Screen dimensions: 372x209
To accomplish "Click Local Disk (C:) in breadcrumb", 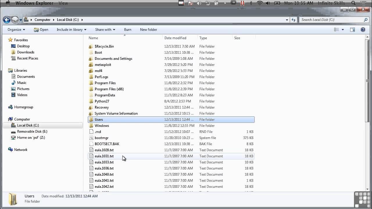I will (x=68, y=20).
